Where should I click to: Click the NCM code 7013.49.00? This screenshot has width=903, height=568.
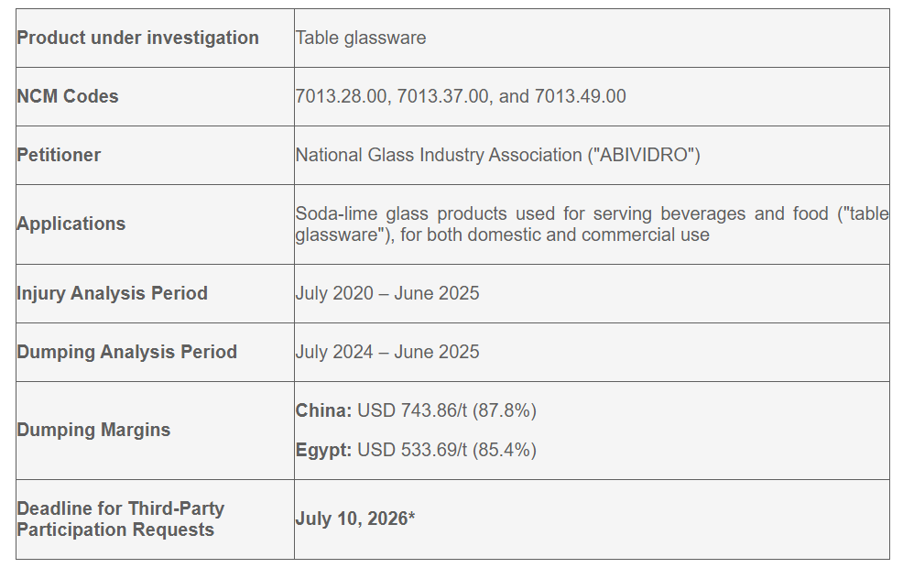click(580, 96)
